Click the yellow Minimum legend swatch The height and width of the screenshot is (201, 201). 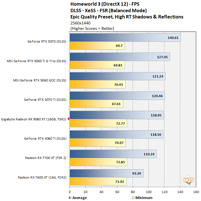coord(133,198)
